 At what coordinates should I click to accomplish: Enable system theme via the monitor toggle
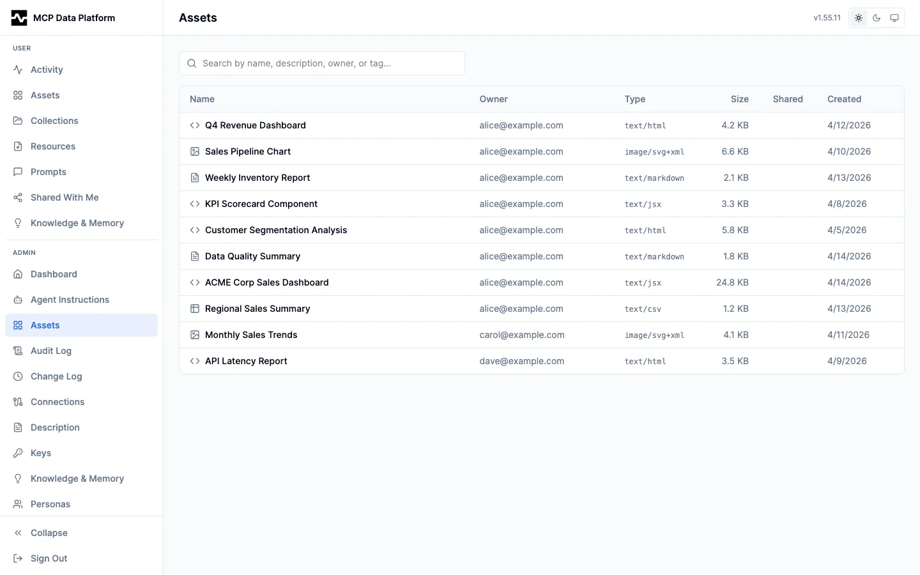[894, 18]
